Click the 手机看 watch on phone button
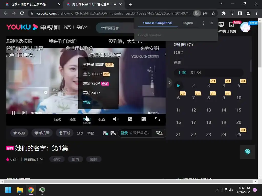This screenshot has width=262, height=196. [x=42, y=133]
